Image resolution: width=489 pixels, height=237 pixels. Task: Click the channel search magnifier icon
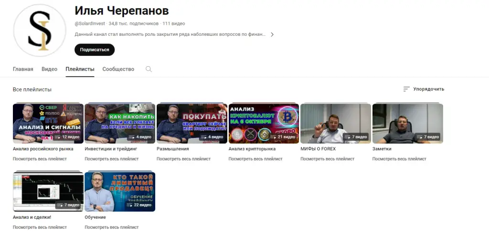point(149,69)
